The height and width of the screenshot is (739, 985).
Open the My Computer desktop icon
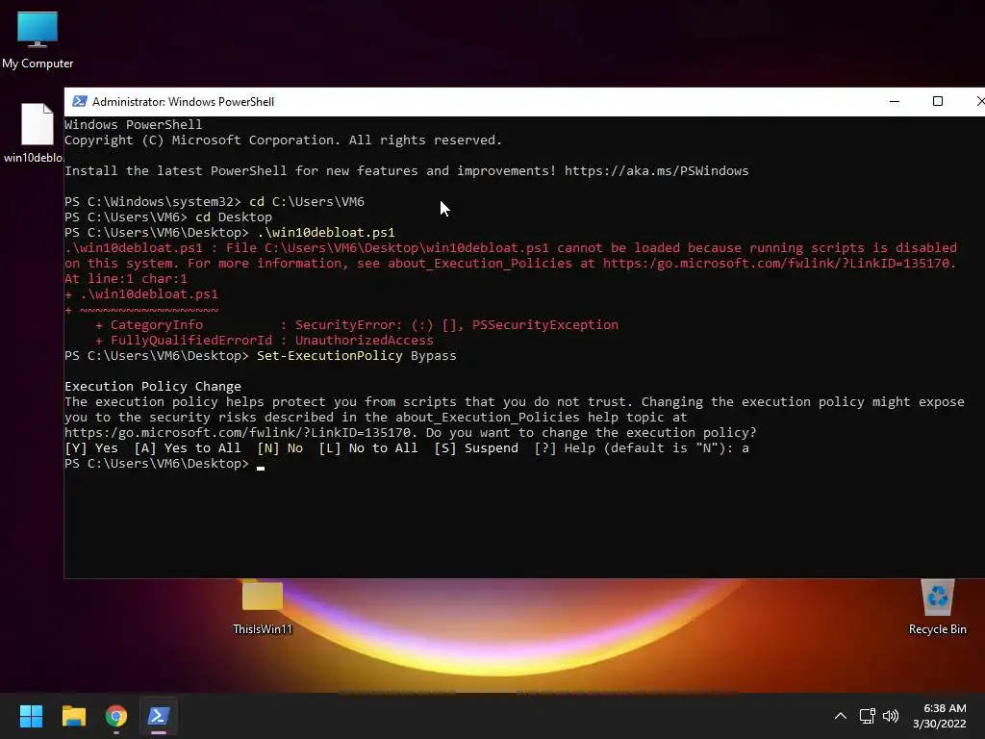38,40
